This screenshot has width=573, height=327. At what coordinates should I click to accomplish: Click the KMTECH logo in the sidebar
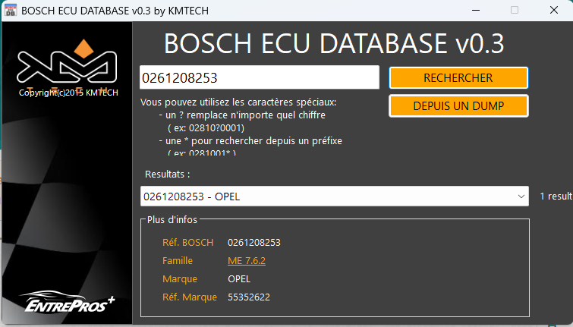pos(67,67)
